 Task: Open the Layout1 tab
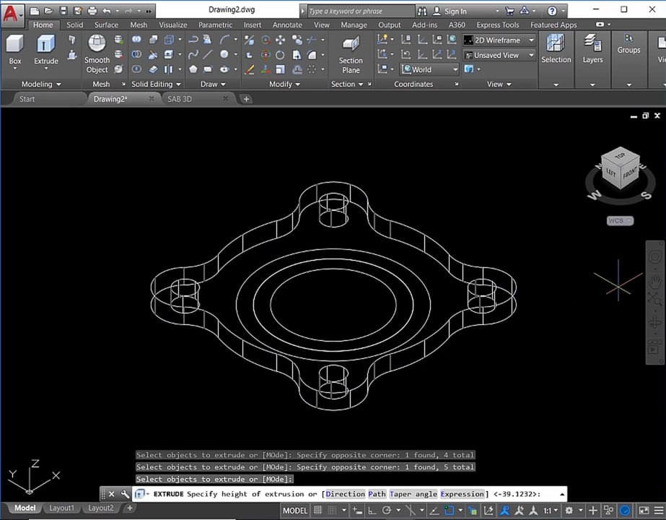click(61, 508)
